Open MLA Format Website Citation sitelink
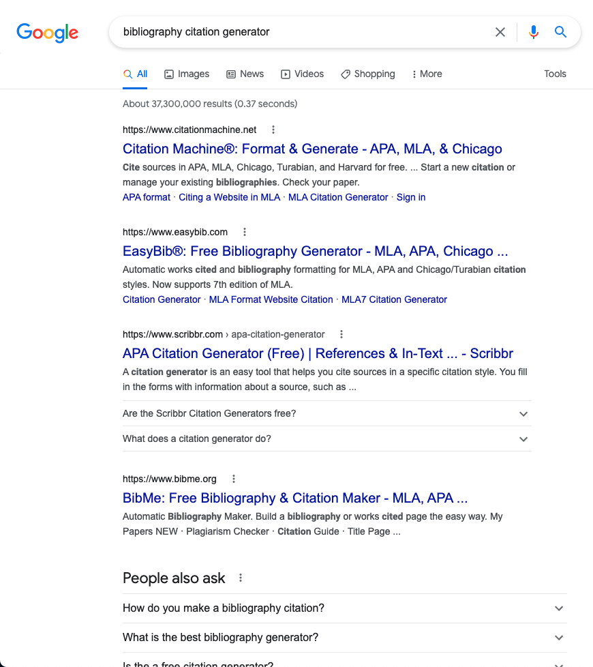The width and height of the screenshot is (593, 667). (271, 299)
